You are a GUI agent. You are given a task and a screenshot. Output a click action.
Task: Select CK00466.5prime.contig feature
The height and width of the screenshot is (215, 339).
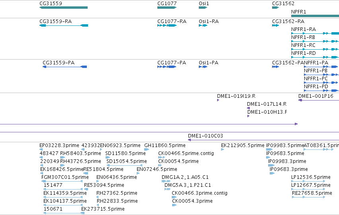[161, 157]
